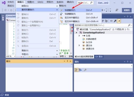The width and height of the screenshot is (134, 97).
Task: Click the quick search box
Action: (85, 3)
